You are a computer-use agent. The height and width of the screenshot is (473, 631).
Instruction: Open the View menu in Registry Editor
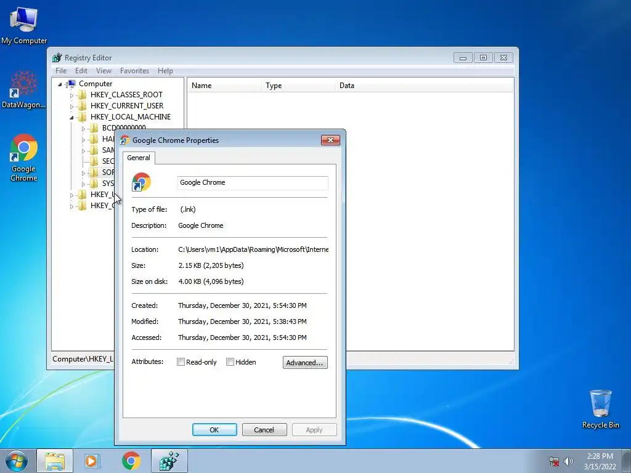[104, 71]
